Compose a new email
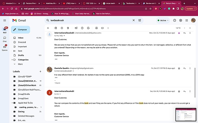The height and width of the screenshot is (123, 198). pos(20,30)
